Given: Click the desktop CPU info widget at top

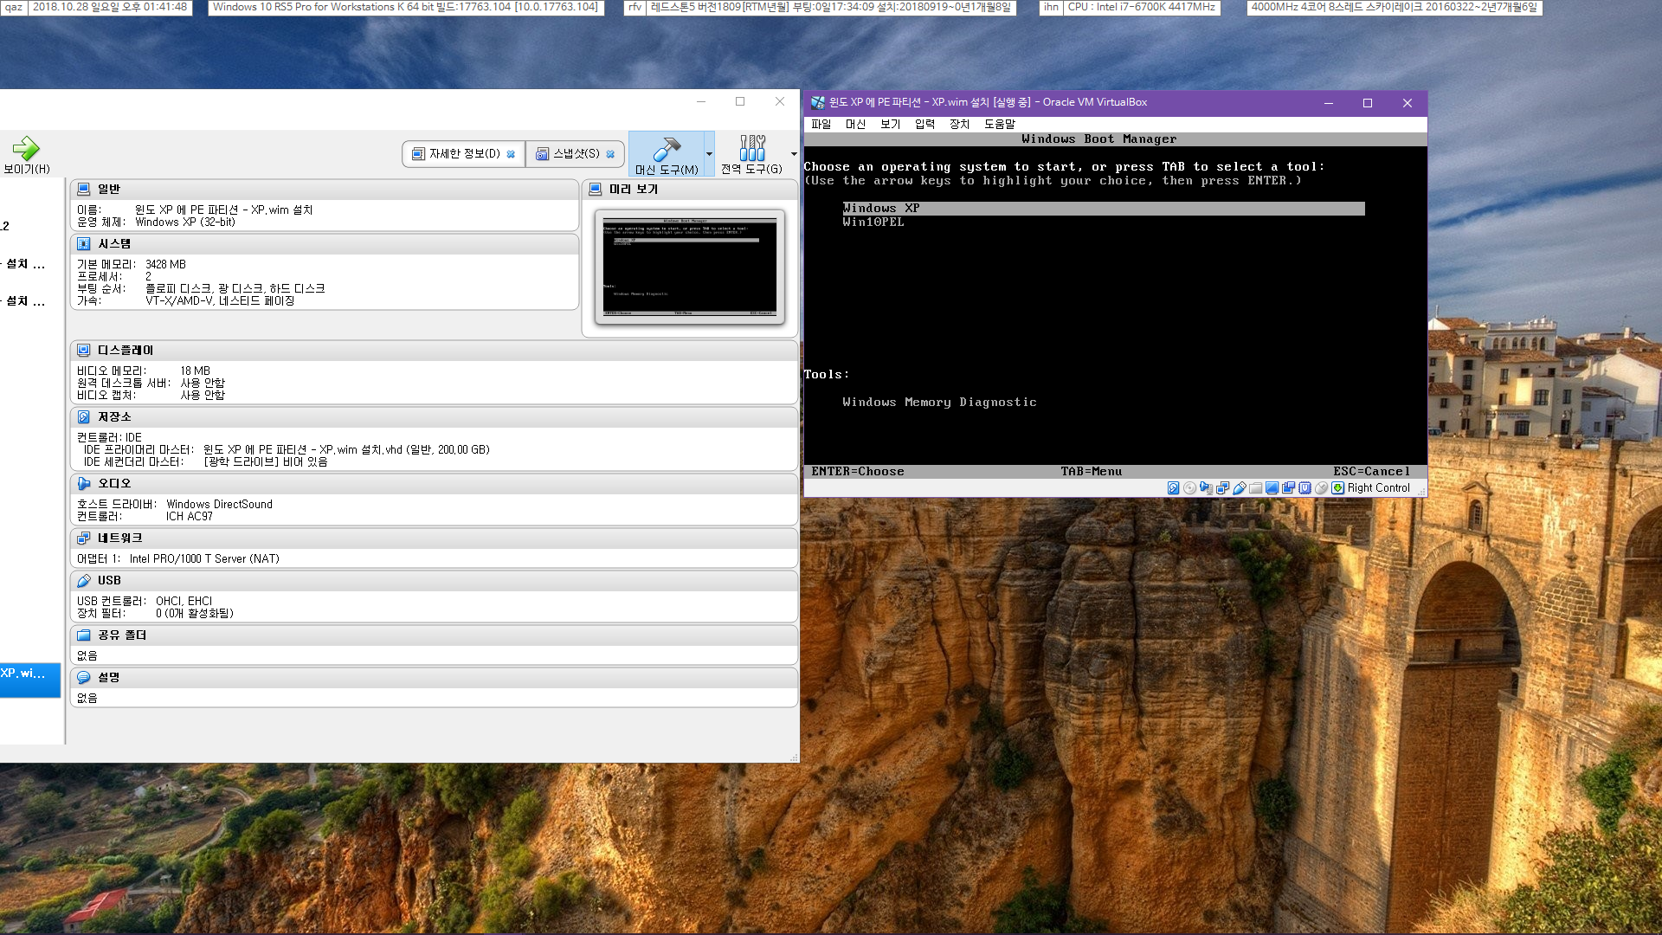Looking at the screenshot, I should coord(1130,7).
